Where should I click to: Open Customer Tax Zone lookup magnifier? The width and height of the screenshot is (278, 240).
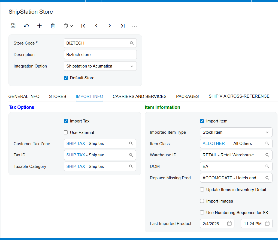coord(131,144)
